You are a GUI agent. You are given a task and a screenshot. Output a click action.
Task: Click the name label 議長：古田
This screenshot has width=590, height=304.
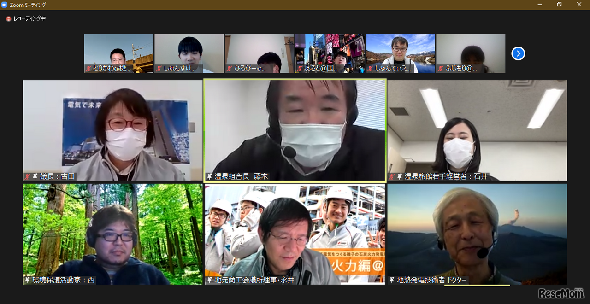pos(58,176)
